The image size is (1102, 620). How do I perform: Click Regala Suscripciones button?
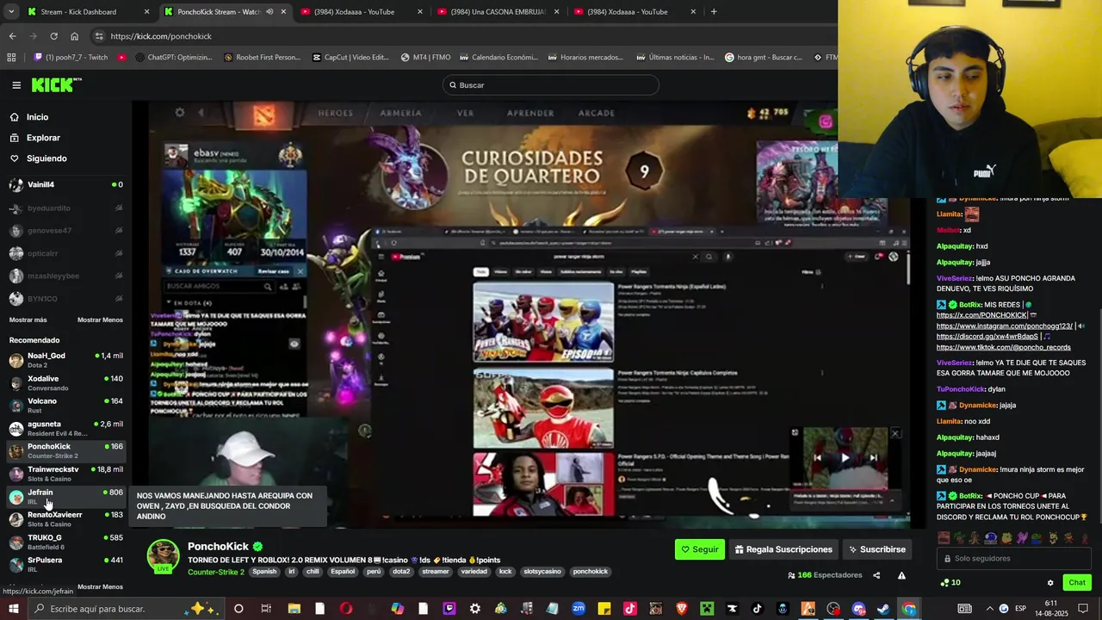tap(783, 549)
